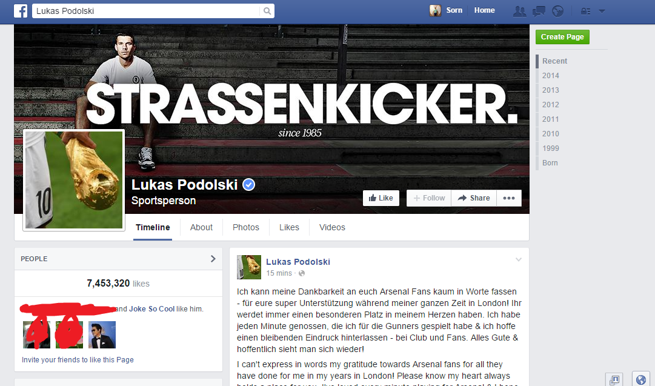
Task: Open the messages icon in top bar
Action: click(539, 12)
